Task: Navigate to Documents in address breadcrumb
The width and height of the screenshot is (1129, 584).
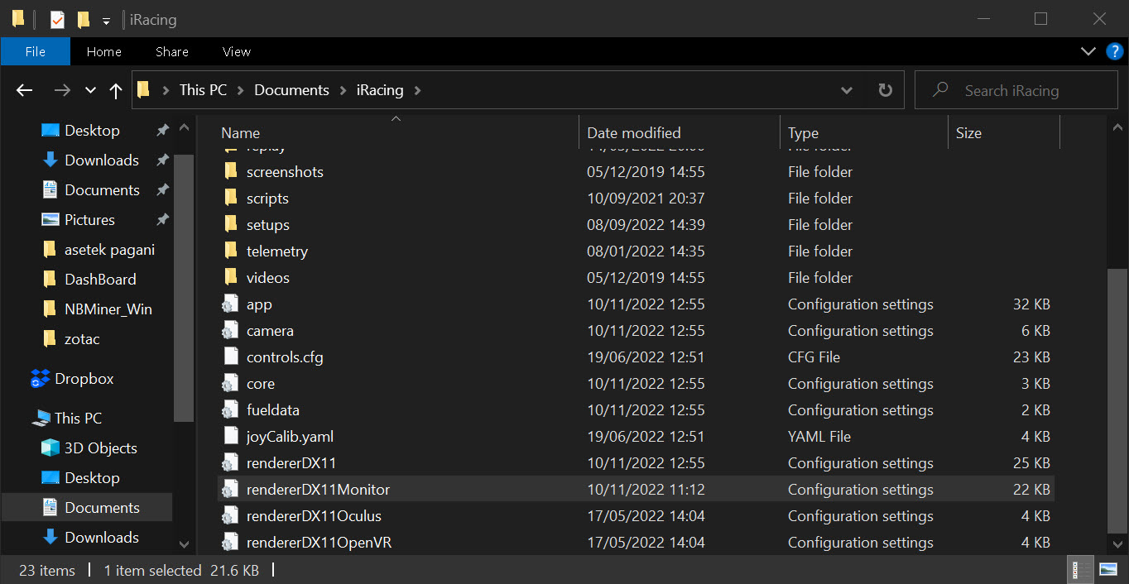Action: 291,90
